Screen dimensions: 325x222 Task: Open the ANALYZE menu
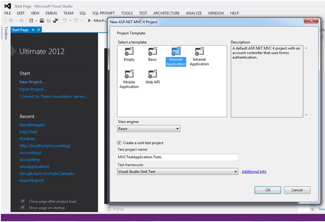point(194,13)
